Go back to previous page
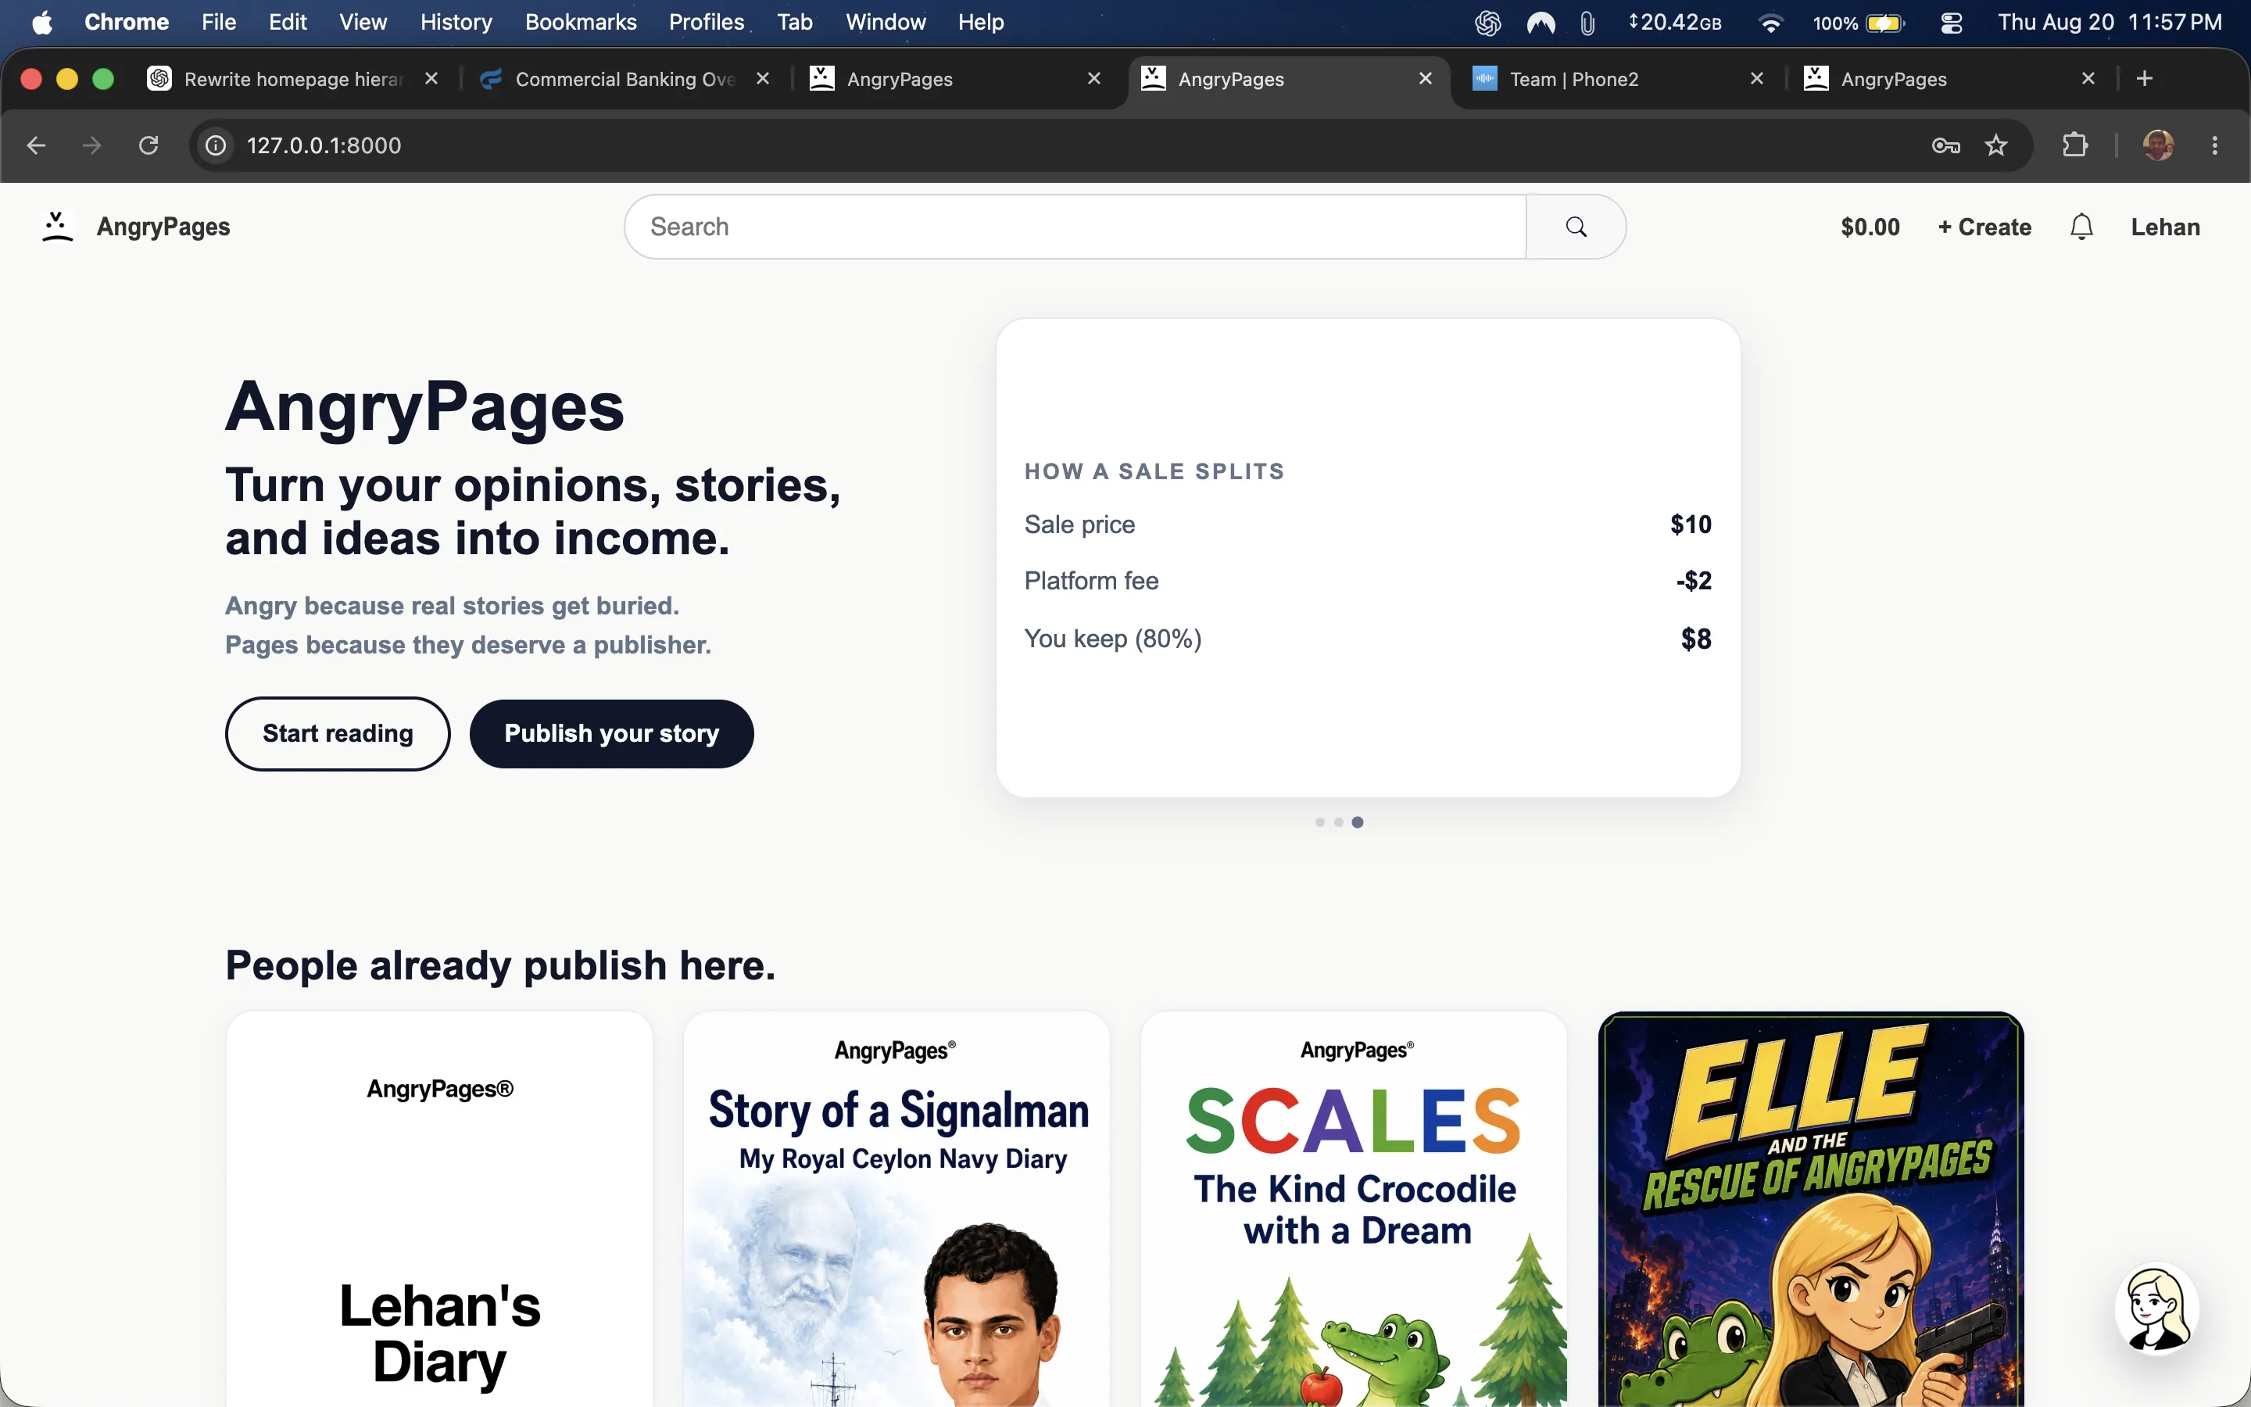This screenshot has width=2251, height=1407. pos(36,145)
